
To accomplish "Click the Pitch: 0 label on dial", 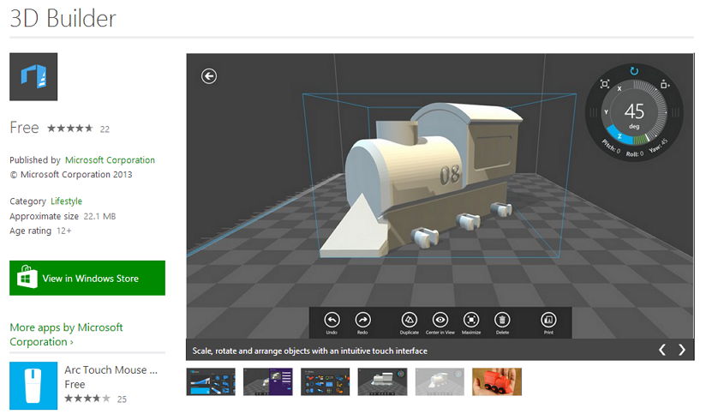I will [x=611, y=147].
